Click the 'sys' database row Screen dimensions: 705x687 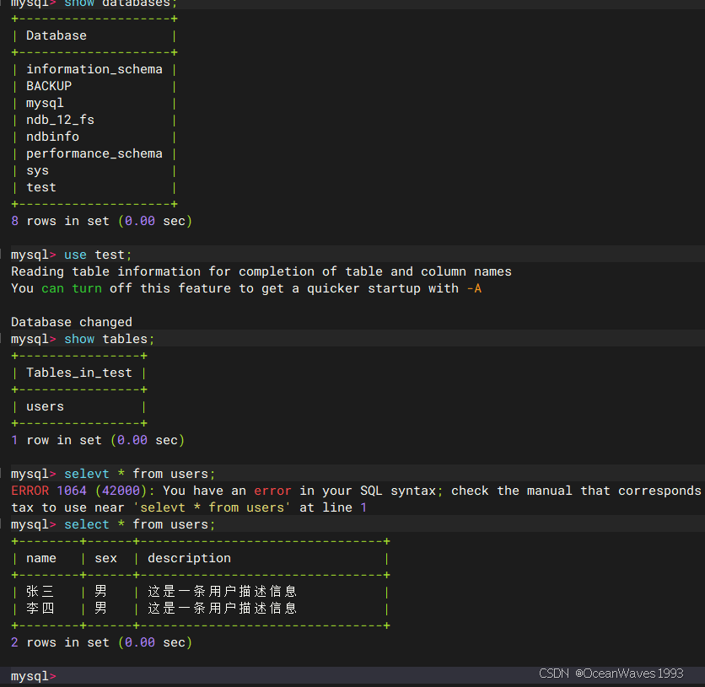coord(37,171)
